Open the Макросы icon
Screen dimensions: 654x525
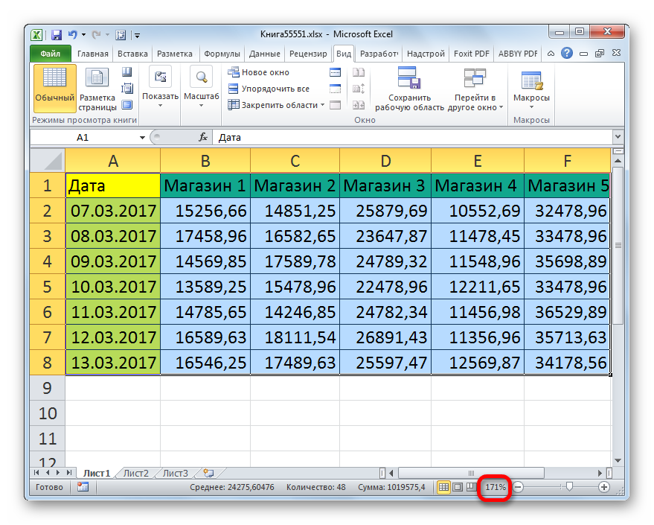(x=531, y=89)
